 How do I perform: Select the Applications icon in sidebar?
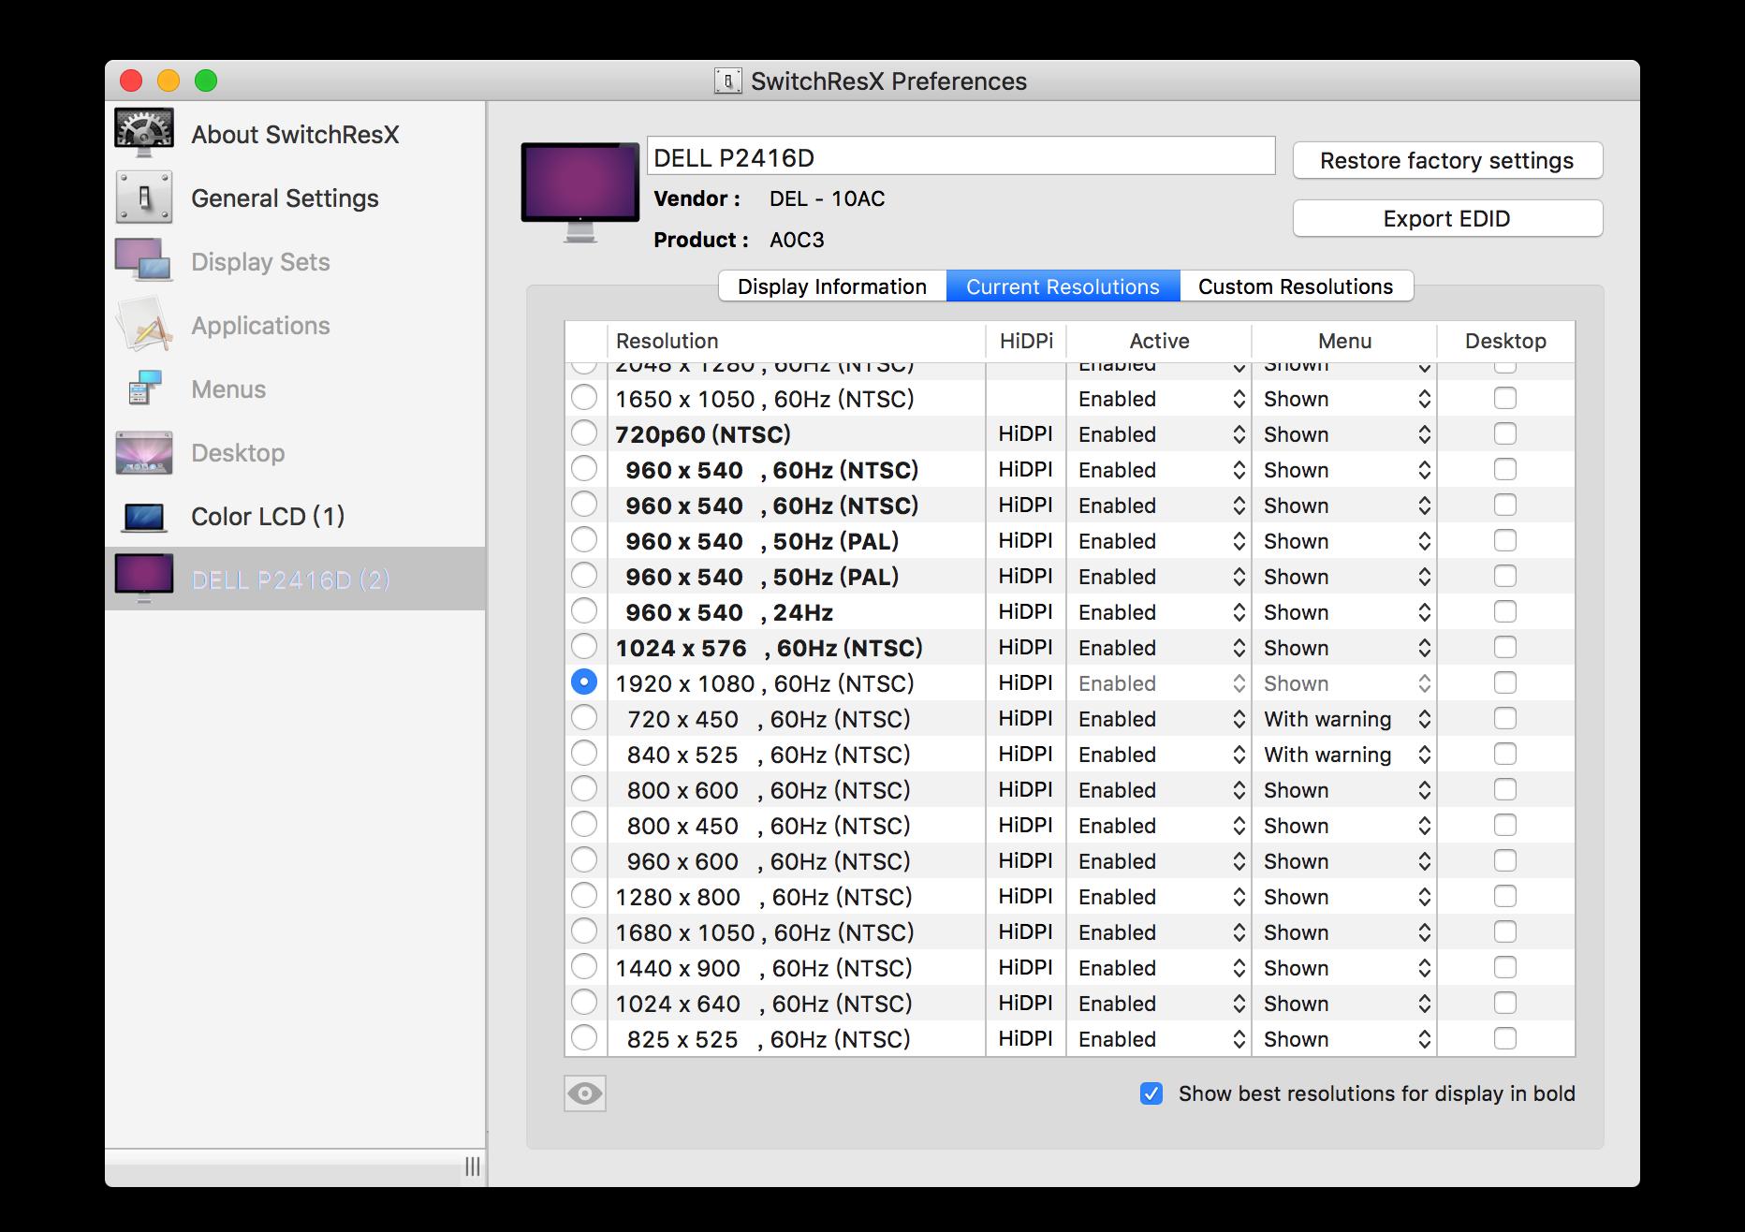(144, 325)
